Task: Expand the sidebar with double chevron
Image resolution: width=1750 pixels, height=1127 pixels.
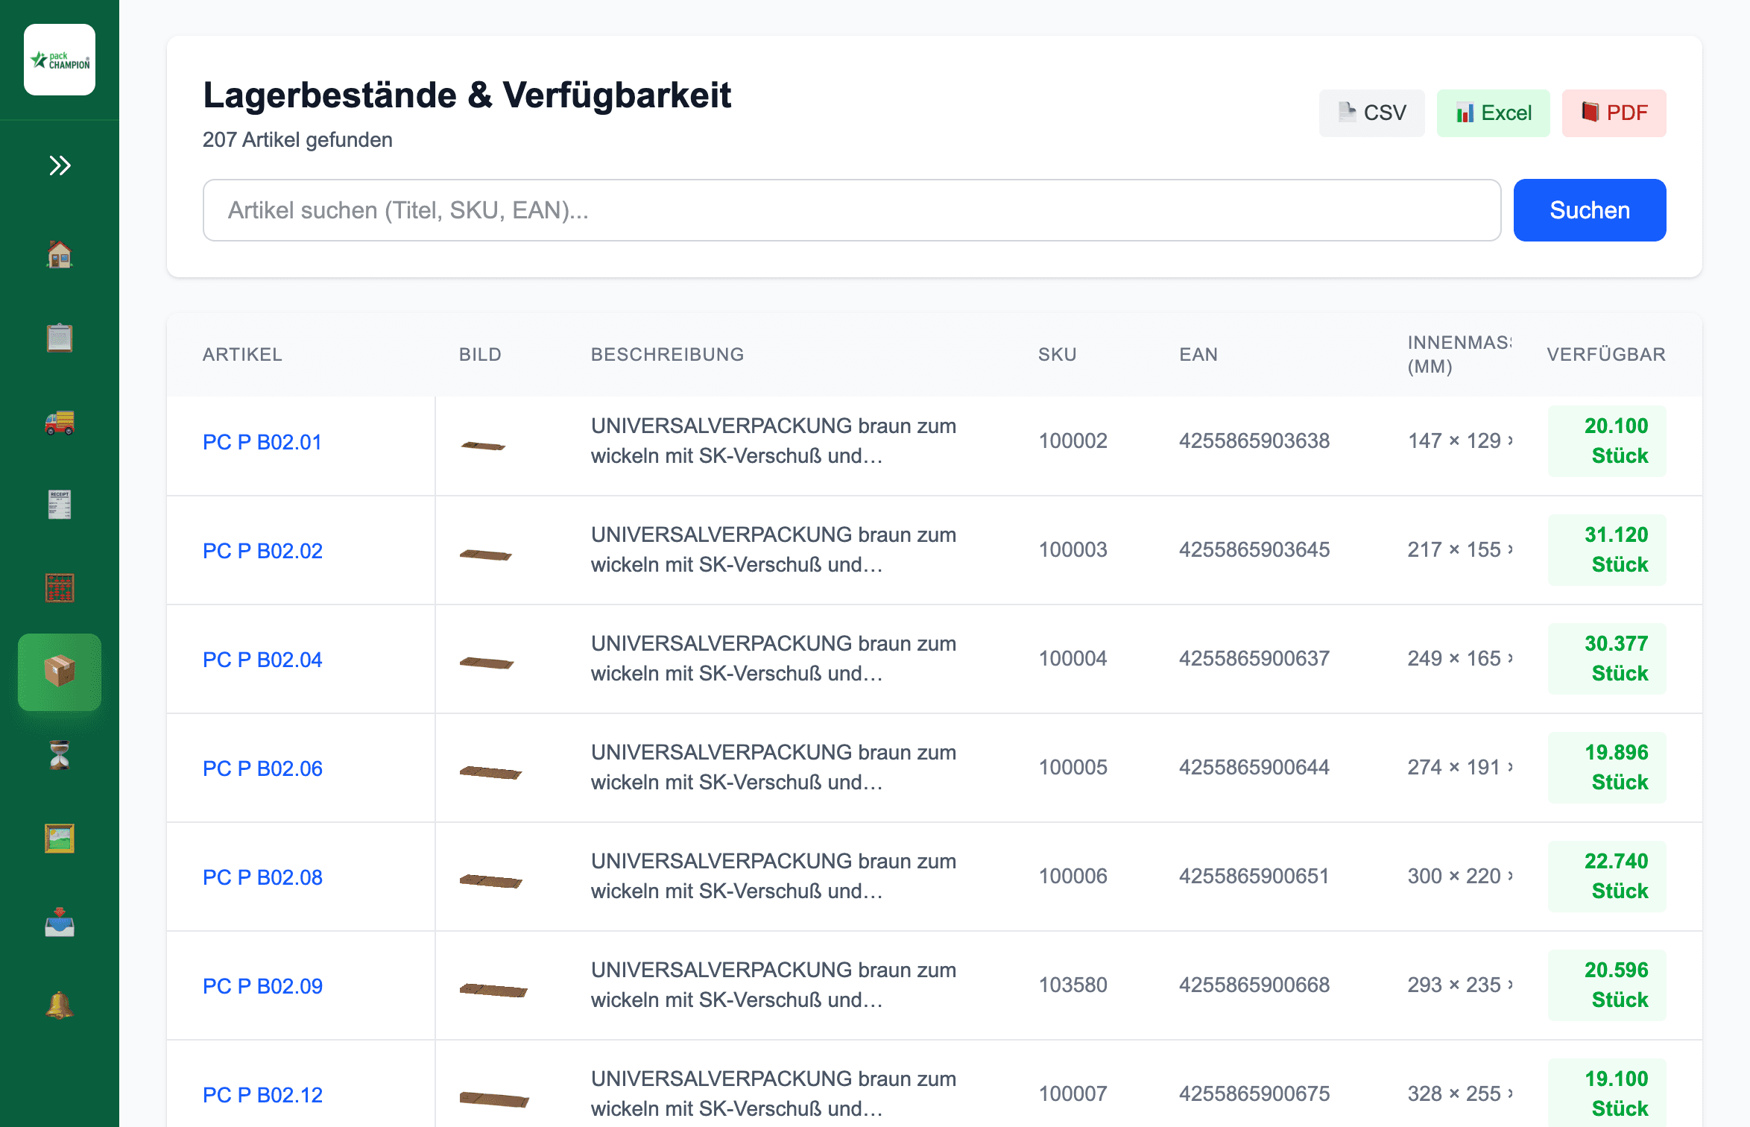Action: click(x=60, y=165)
